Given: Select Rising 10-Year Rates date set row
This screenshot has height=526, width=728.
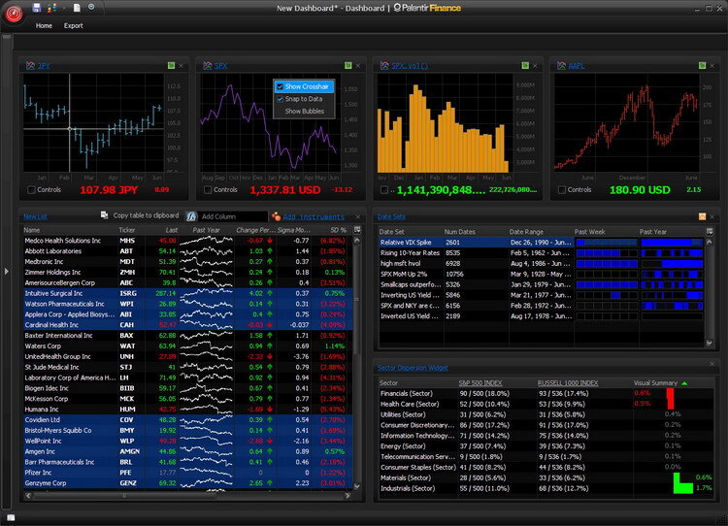Looking at the screenshot, I should click(542, 253).
